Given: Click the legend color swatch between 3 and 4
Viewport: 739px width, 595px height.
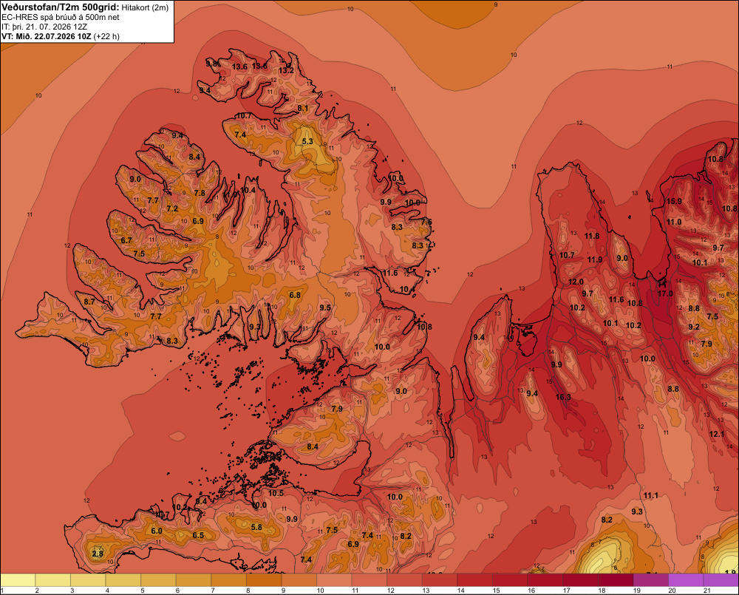Looking at the screenshot, I should [88, 580].
